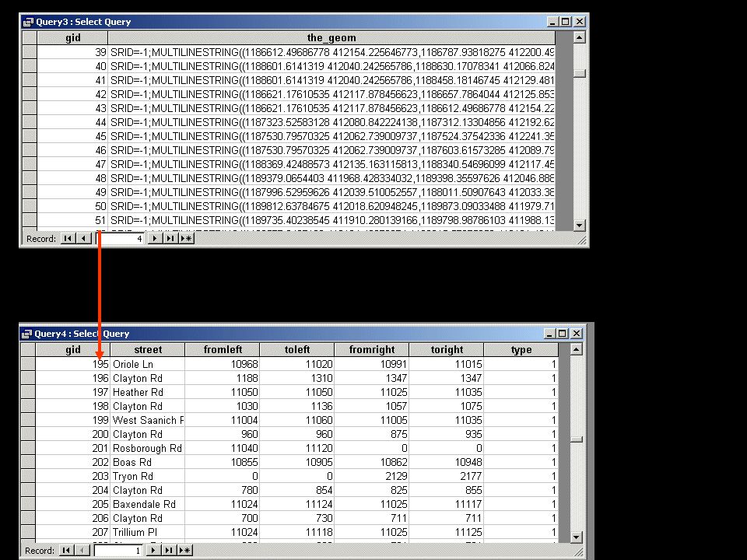Click record number field in Query3
This screenshot has height=560, width=747.
point(120,239)
